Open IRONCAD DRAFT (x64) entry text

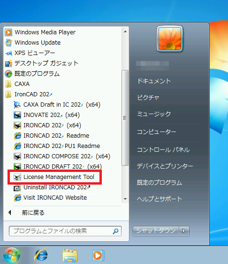[x=62, y=166]
